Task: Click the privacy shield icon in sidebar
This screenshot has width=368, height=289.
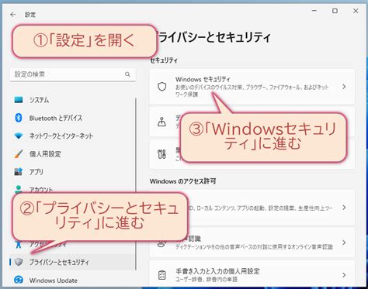Action: point(19,262)
